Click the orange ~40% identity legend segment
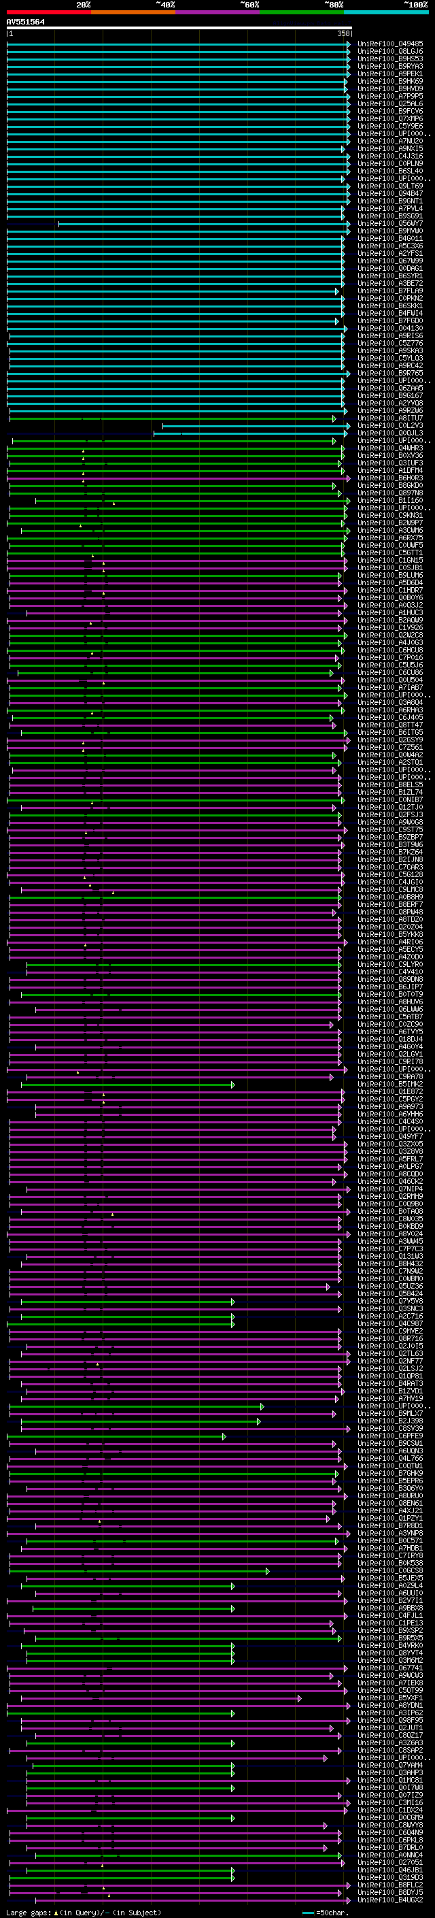This screenshot has width=435, height=1918. [x=133, y=12]
